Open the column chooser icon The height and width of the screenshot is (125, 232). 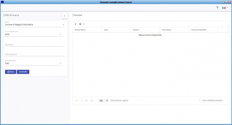click(x=80, y=24)
